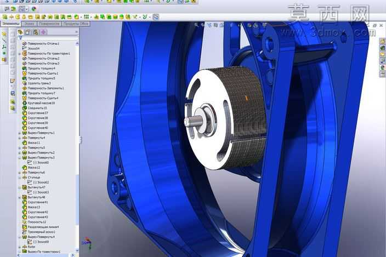
Task: Toggle the Instant3D button
Action: (156, 17)
